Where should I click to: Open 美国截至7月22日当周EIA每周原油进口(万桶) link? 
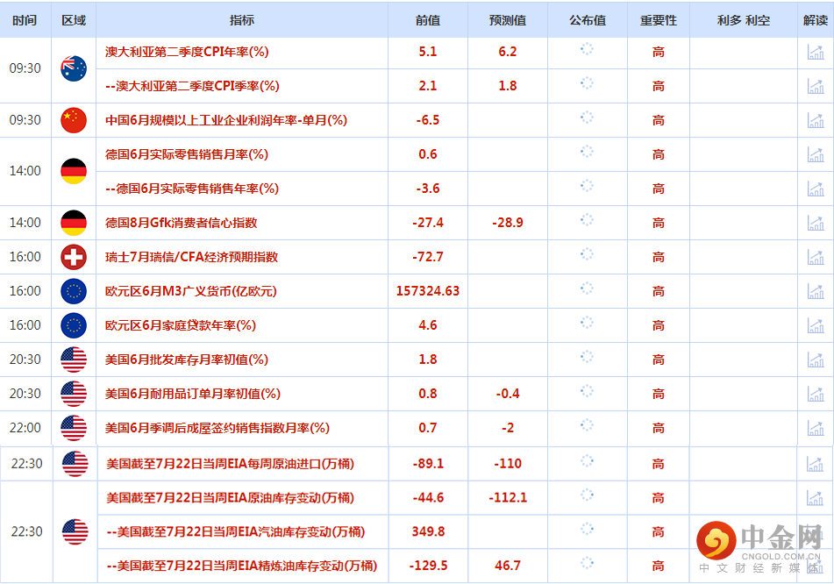(x=231, y=464)
